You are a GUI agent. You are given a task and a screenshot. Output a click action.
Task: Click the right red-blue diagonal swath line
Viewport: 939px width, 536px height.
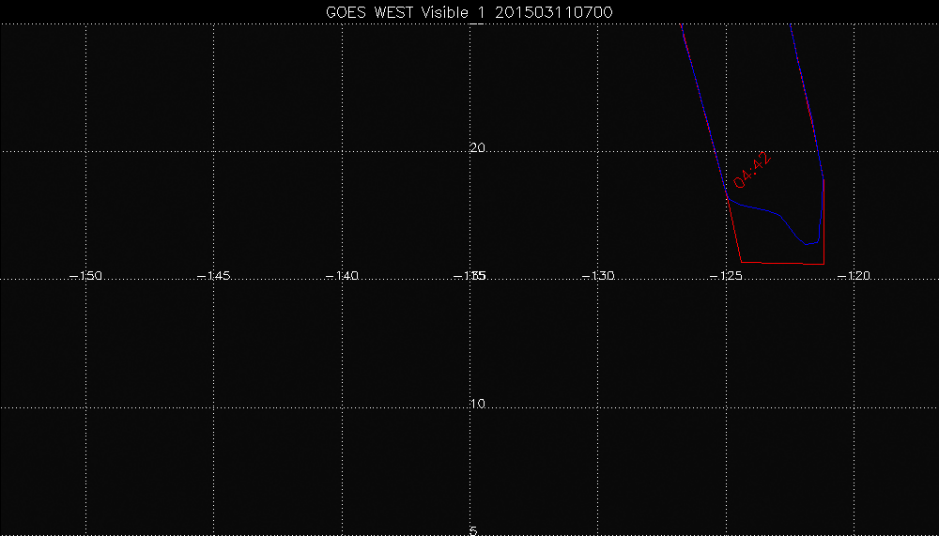pos(806,94)
